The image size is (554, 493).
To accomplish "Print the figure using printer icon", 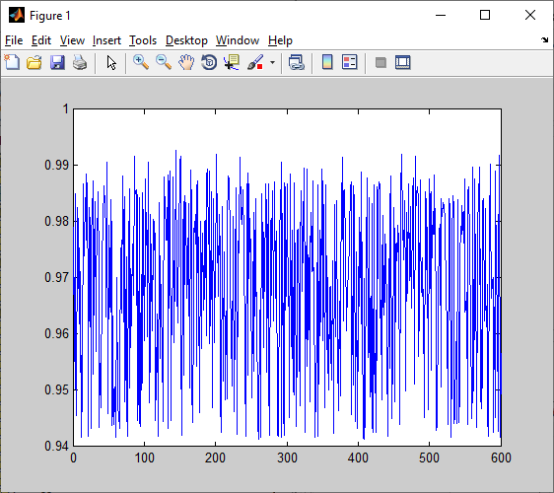I will pos(80,62).
